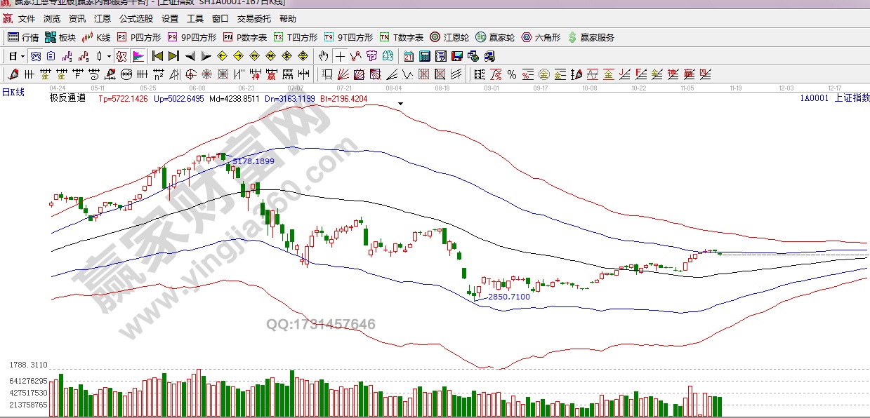Jump to first bar with skip-start arrow
This screenshot has height=418, width=870.
tap(157, 56)
